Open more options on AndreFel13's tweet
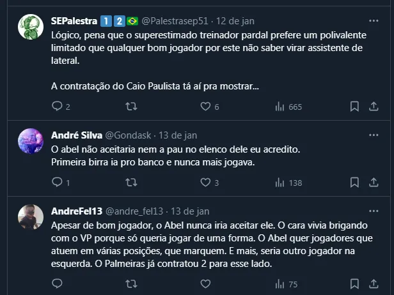The image size is (394, 295). pyautogui.click(x=374, y=211)
